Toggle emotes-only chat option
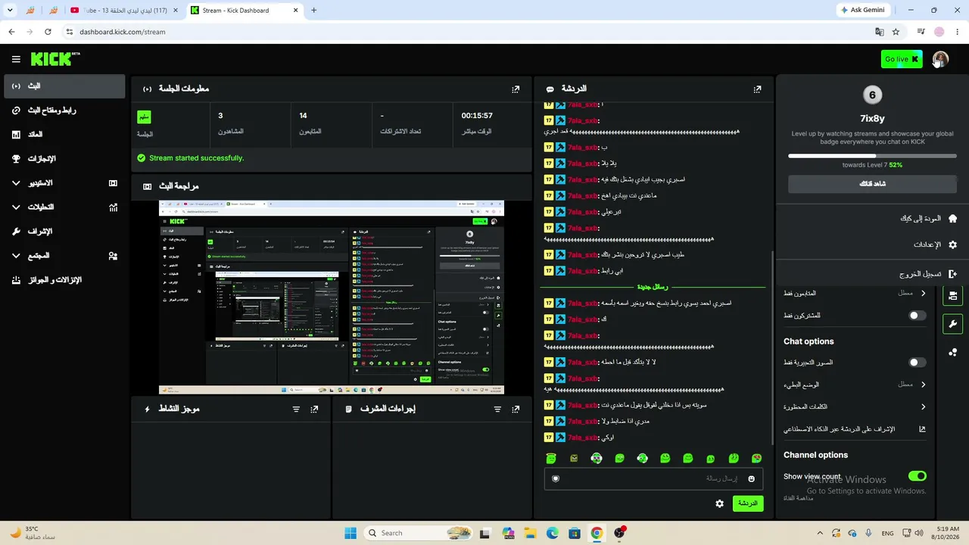 (917, 363)
